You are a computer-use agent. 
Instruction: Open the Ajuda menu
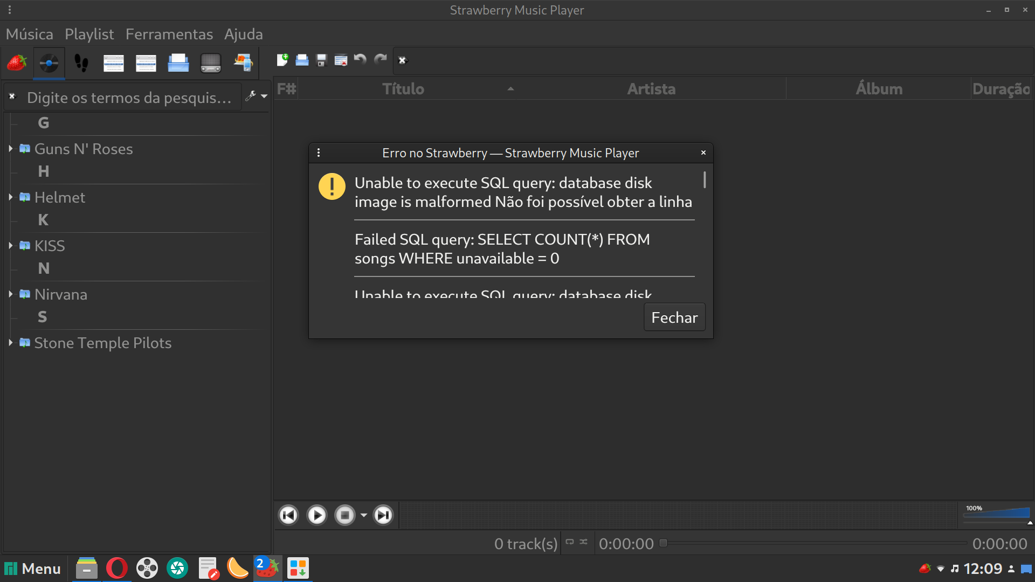point(244,34)
